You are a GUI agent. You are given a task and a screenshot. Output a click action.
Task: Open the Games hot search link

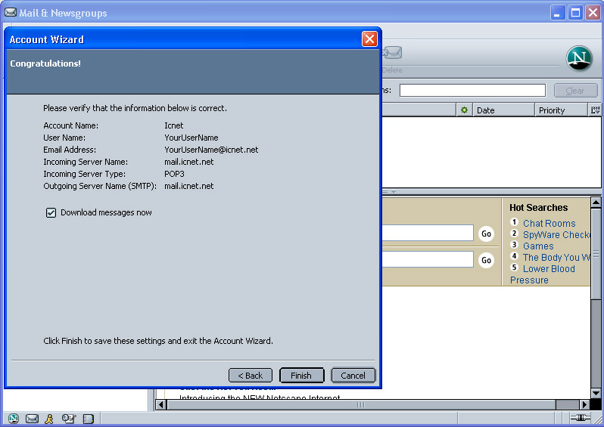coord(538,246)
